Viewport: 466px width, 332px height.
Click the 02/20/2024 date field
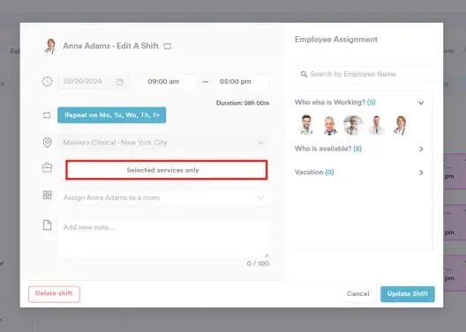tap(94, 82)
